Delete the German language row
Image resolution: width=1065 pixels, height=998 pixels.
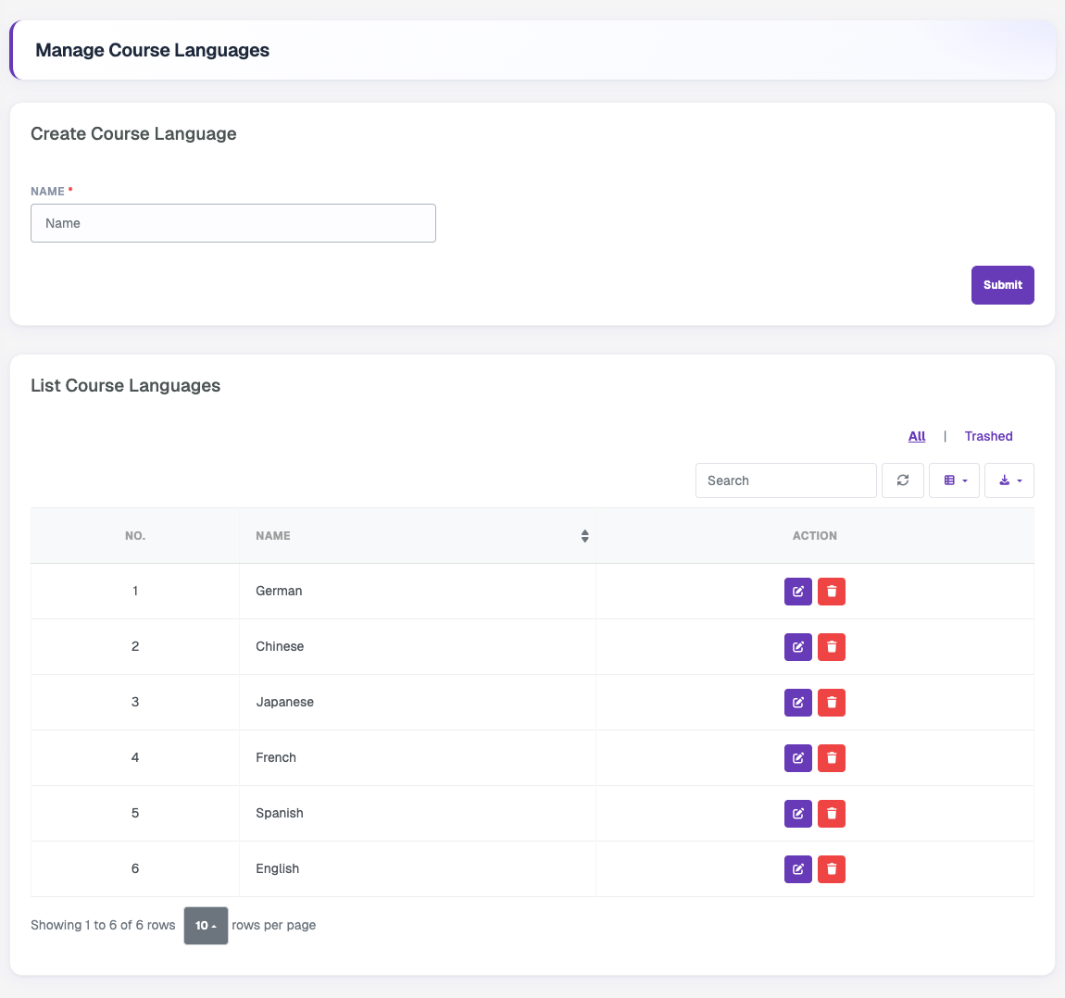tap(832, 592)
